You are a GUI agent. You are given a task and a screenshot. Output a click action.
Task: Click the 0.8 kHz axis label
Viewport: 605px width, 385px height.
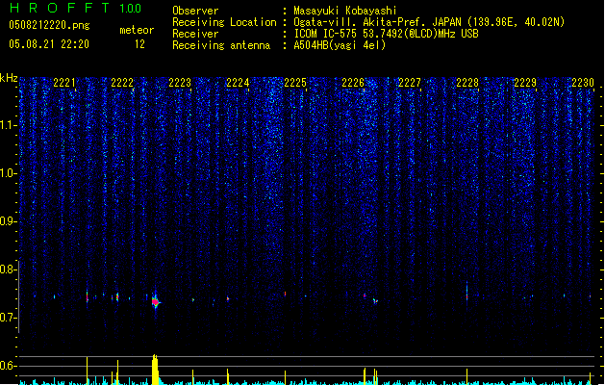pyautogui.click(x=8, y=269)
